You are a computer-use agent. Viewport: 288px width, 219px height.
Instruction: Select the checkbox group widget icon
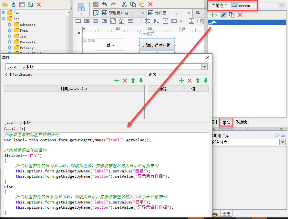156,21
